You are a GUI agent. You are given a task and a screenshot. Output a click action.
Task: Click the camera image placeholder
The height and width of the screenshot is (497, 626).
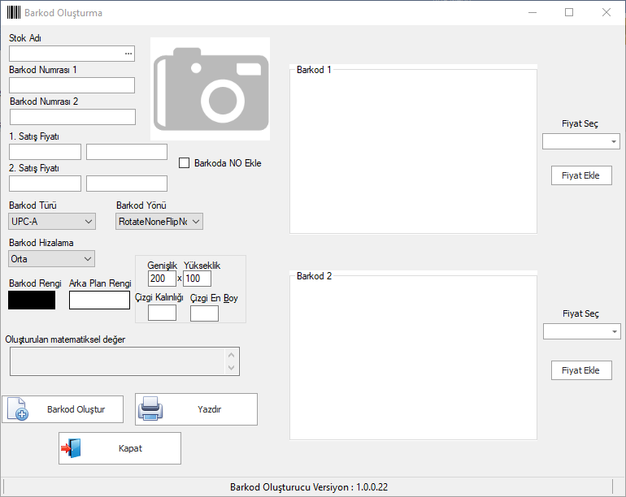[210, 89]
